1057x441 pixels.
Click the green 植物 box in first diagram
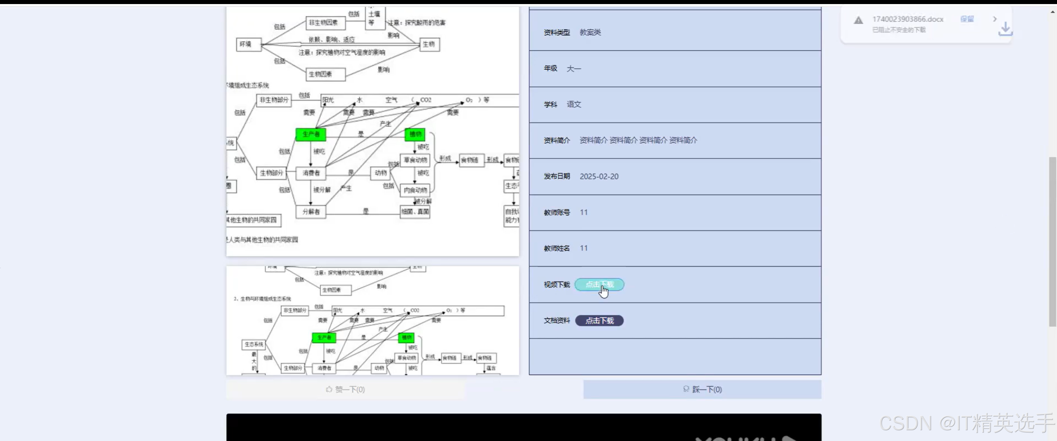click(415, 134)
